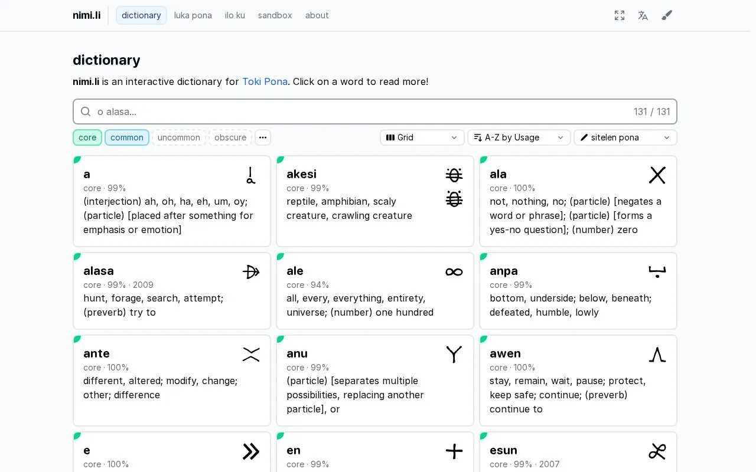Click the sitelen pona glyph for 'a'

click(x=251, y=175)
